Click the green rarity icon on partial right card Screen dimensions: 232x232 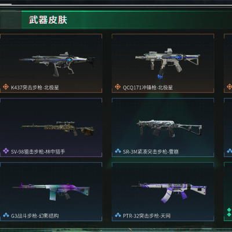(229, 212)
